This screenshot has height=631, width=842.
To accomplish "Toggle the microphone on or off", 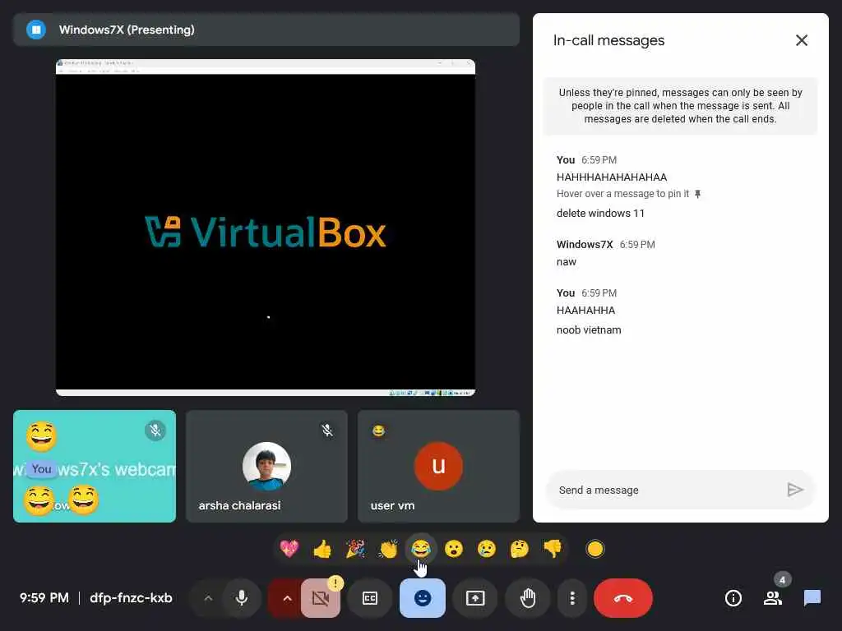I will pos(242,598).
